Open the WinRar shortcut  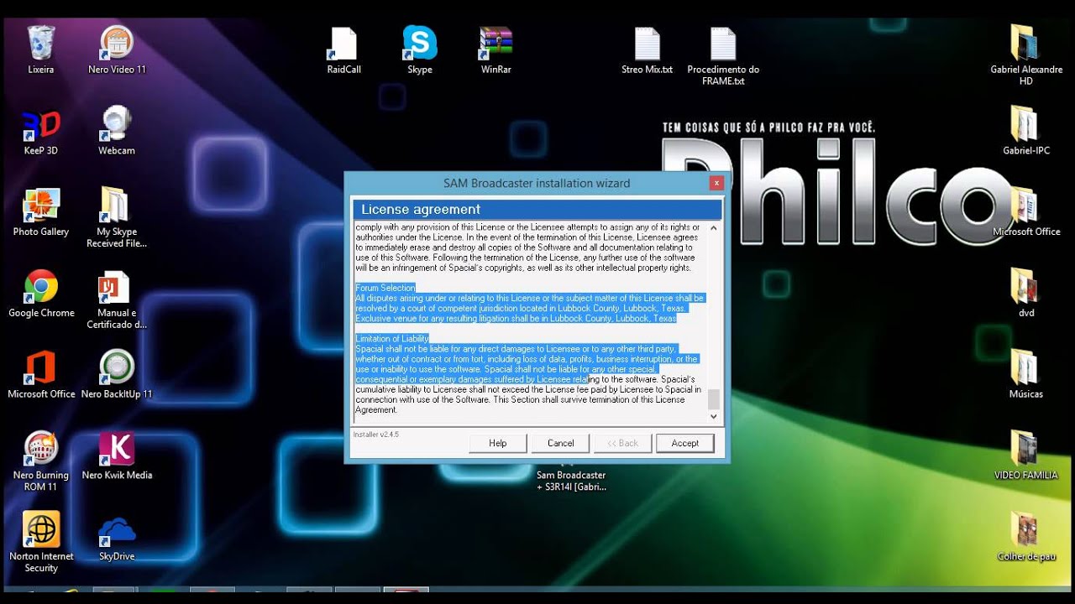pyautogui.click(x=496, y=49)
